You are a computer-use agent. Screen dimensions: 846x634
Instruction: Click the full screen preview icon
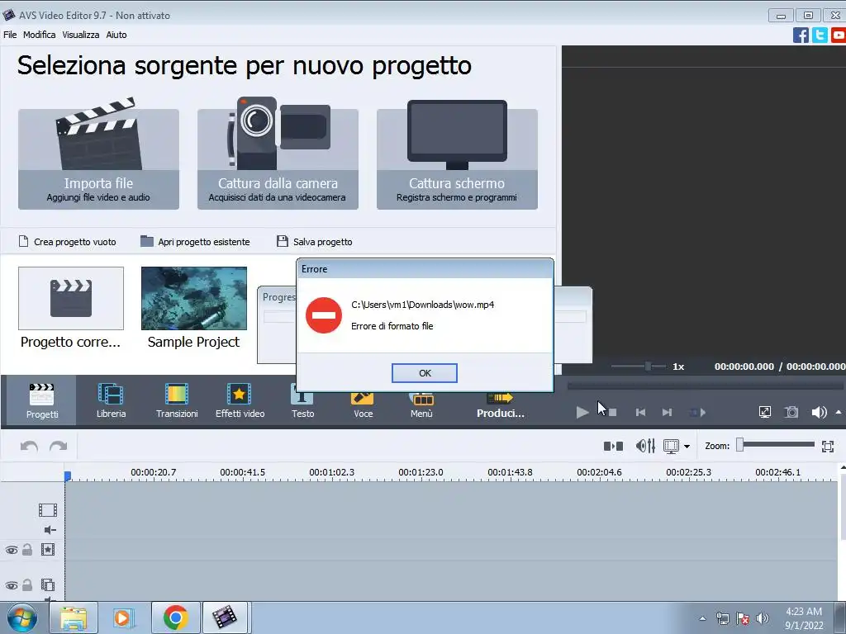point(764,413)
